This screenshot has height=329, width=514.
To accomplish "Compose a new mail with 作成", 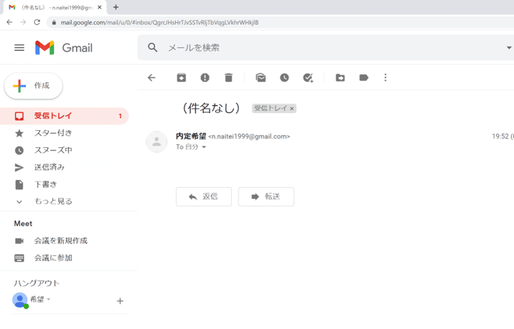I will click(x=33, y=86).
